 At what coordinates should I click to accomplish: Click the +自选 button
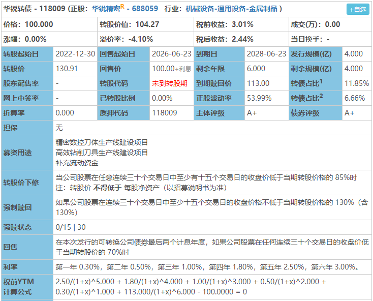(358, 9)
